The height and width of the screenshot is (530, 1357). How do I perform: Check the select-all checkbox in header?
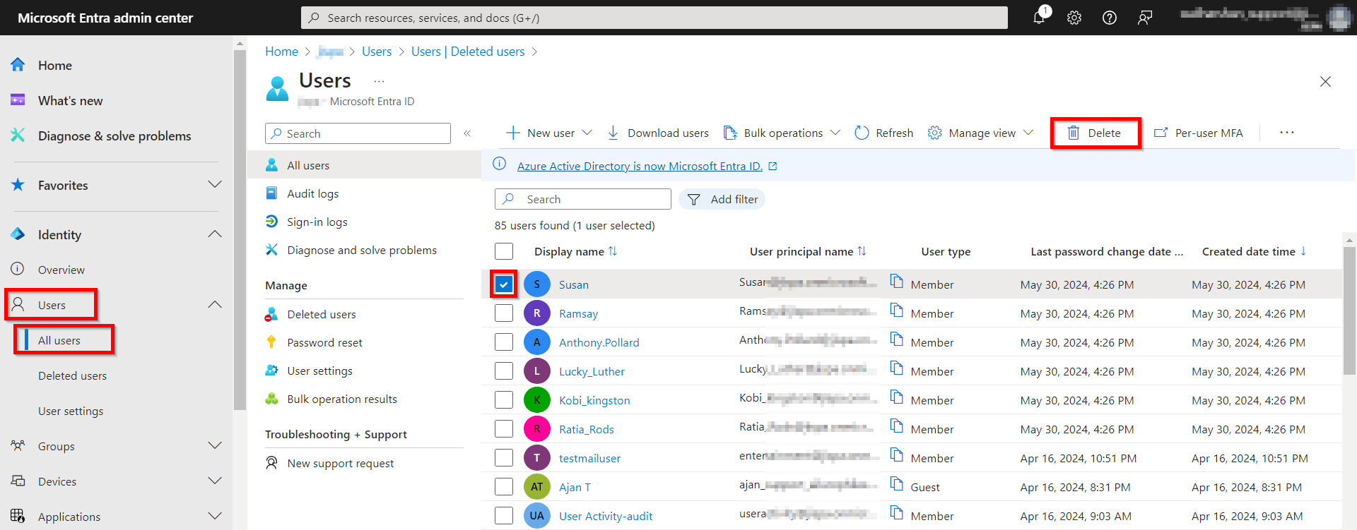pyautogui.click(x=504, y=251)
